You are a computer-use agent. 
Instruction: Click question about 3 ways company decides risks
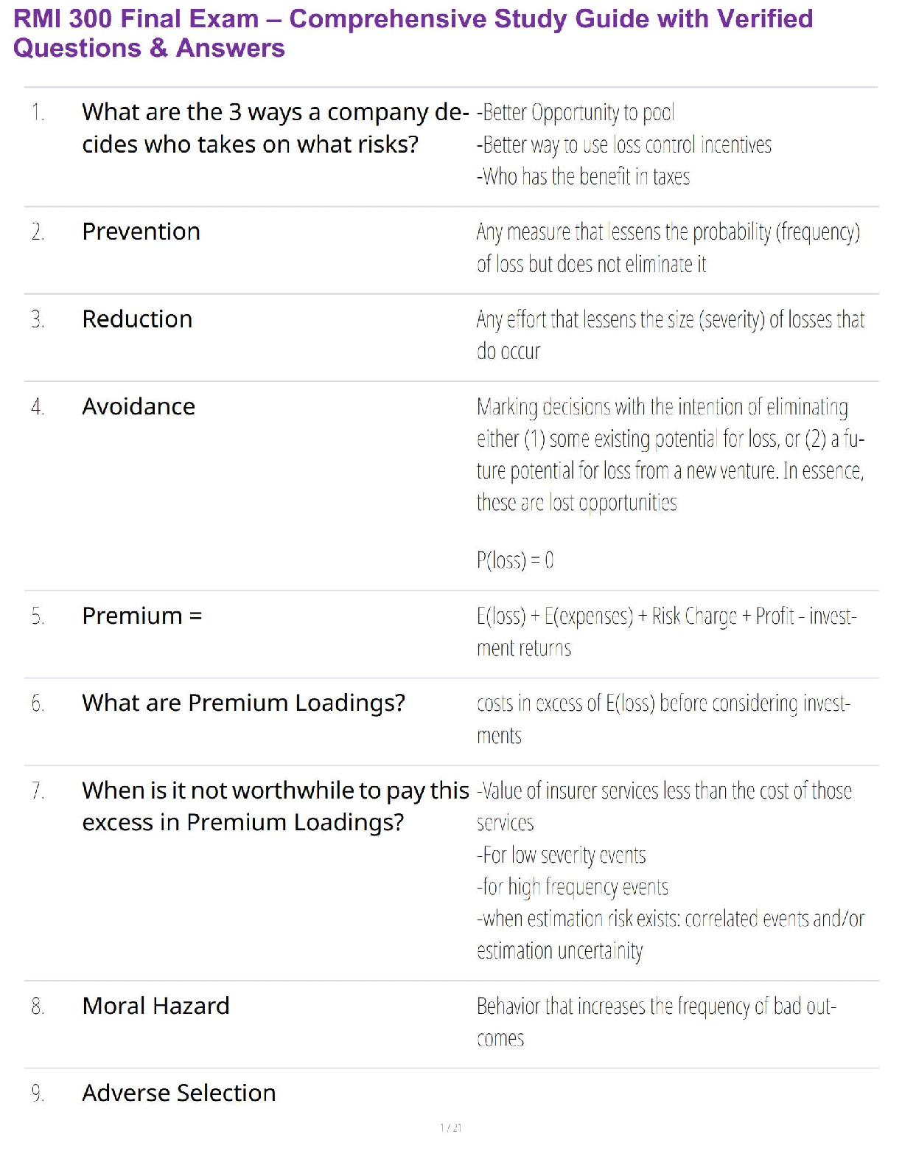pos(275,128)
